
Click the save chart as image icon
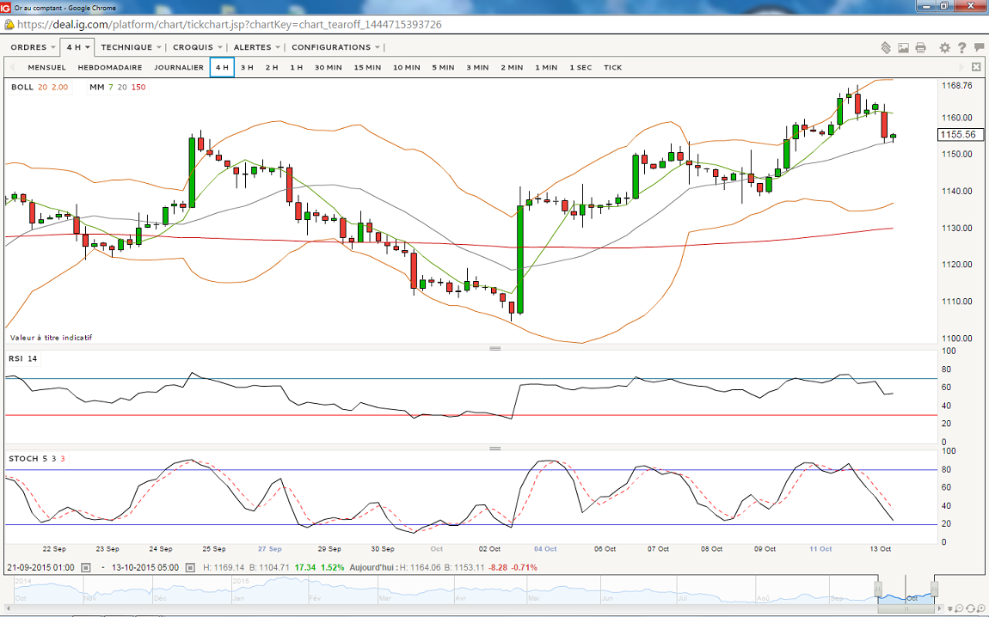coord(904,47)
